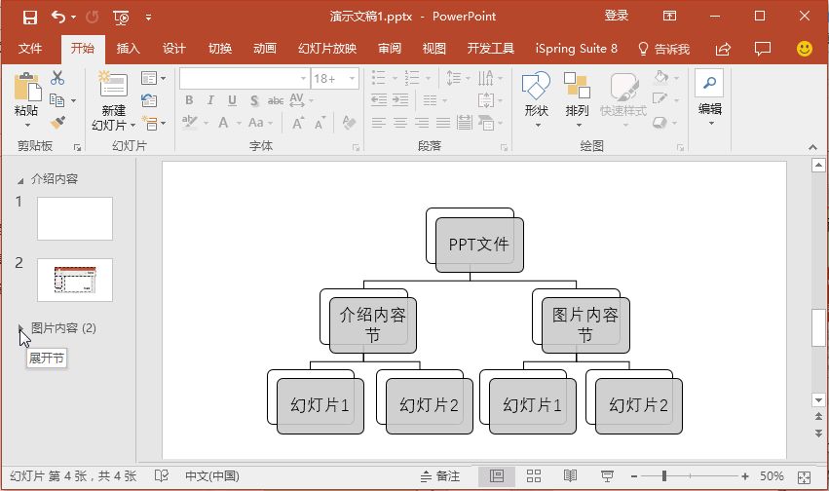Click the zoom slider handle
Viewport: 829px width, 491px height.
pyautogui.click(x=664, y=476)
